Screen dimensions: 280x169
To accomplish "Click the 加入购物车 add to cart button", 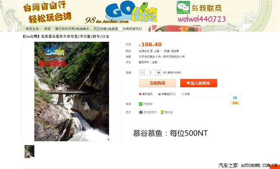I will (198, 83).
